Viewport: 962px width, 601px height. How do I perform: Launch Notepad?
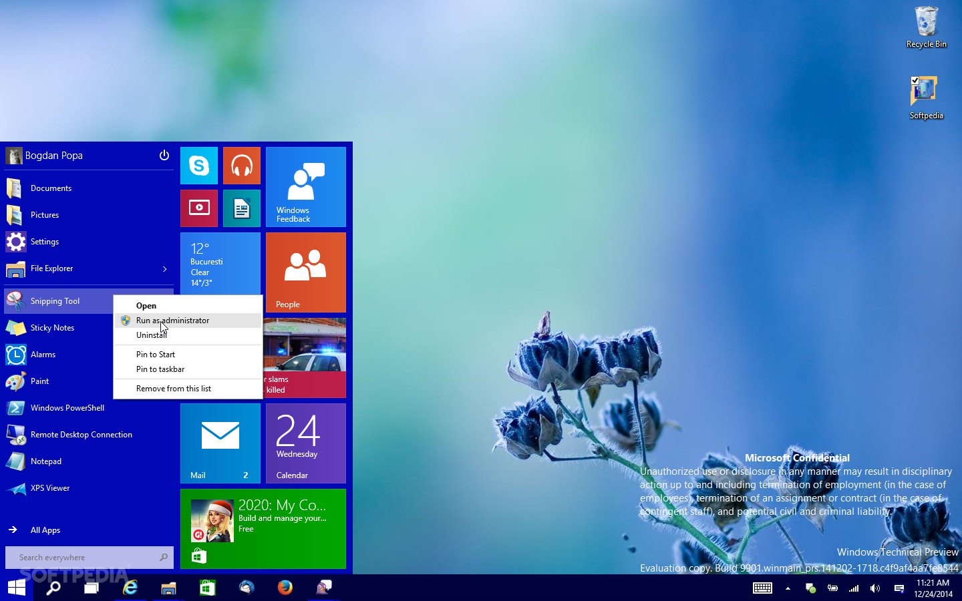pyautogui.click(x=89, y=461)
